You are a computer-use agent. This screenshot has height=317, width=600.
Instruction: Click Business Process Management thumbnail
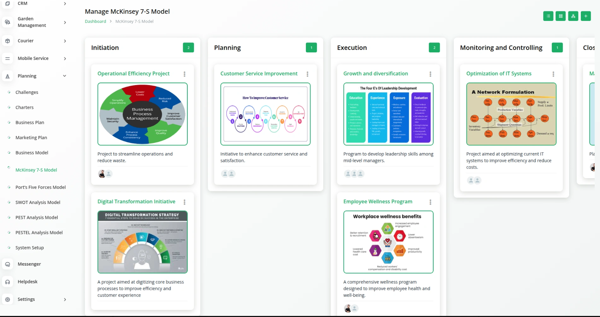click(x=143, y=114)
